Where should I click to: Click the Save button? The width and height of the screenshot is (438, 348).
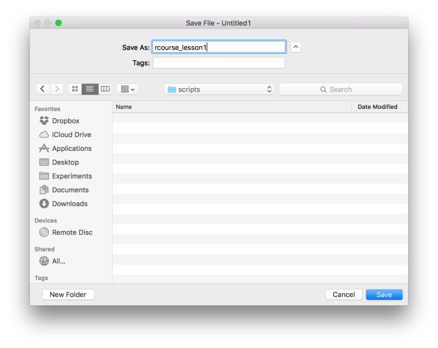(x=384, y=295)
